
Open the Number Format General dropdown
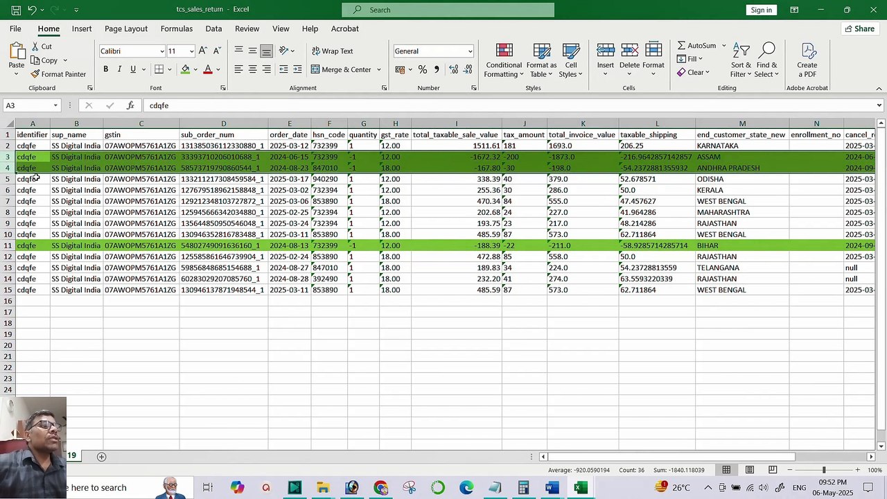470,51
